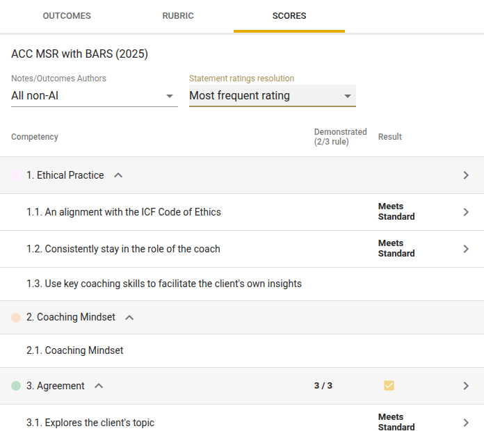The width and height of the screenshot is (484, 431).
Task: Collapse the 2. Coaching Mindset section
Action: click(129, 318)
